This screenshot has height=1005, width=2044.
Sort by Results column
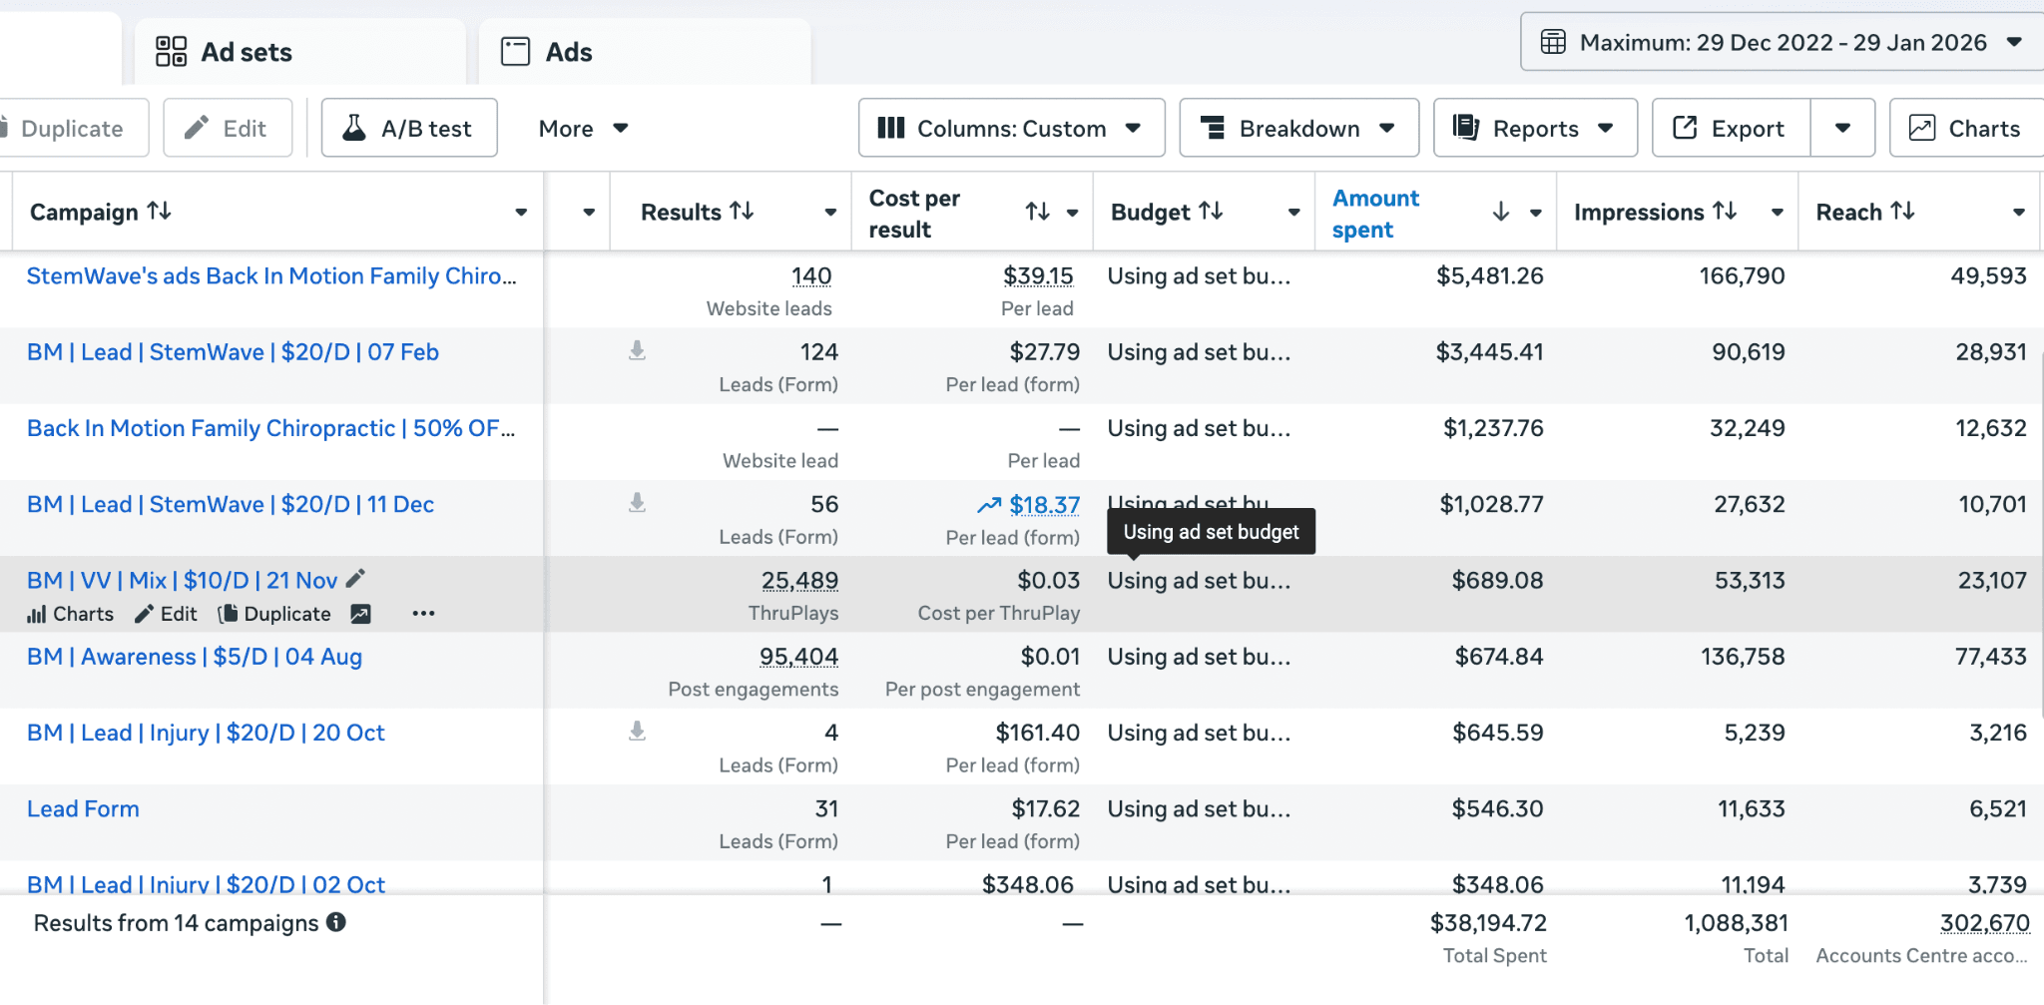(x=742, y=211)
